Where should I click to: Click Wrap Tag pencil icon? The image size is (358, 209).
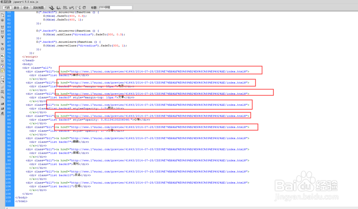[x=3, y=87]
